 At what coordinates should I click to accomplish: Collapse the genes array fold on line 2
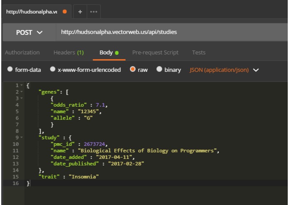coord(22,92)
